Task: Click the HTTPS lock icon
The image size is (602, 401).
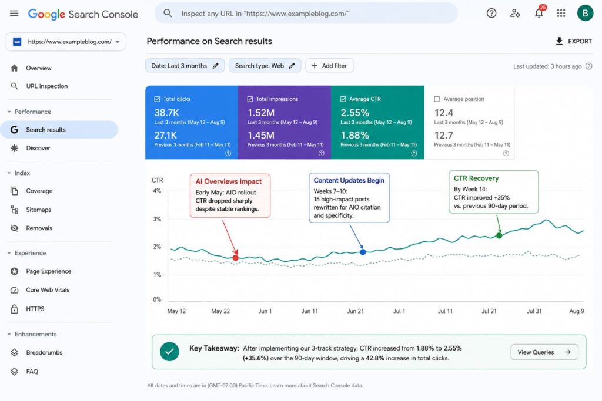Action: (14, 309)
